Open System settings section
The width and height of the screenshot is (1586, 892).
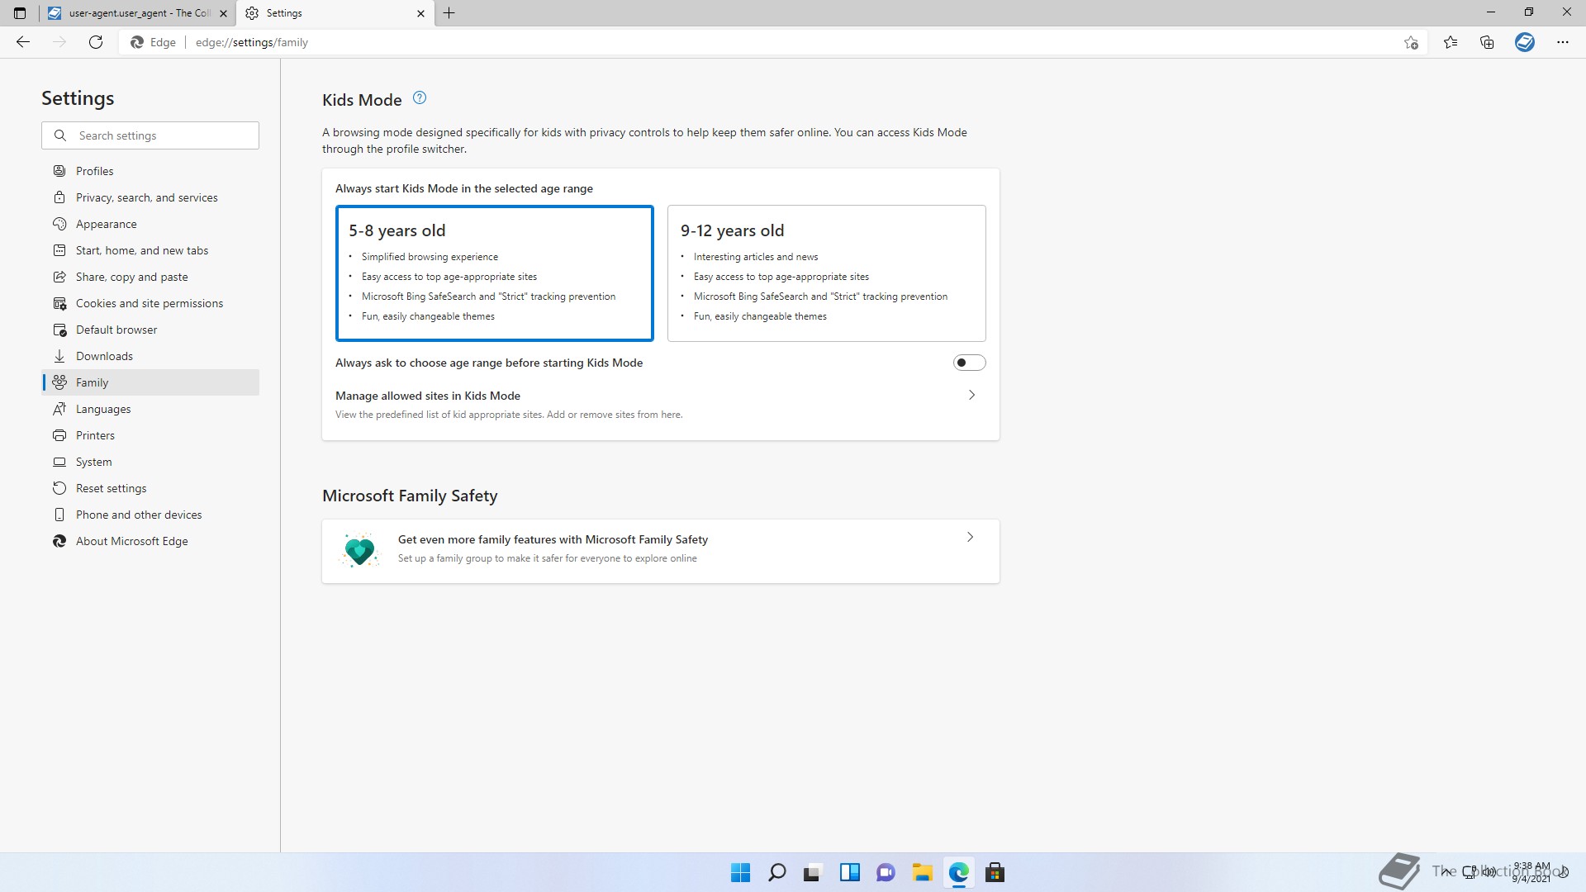click(x=150, y=462)
